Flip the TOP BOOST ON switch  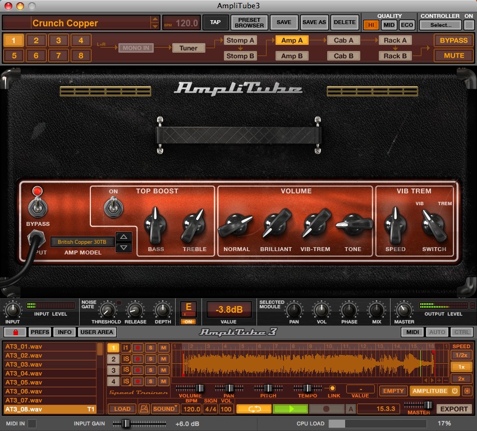coord(113,207)
